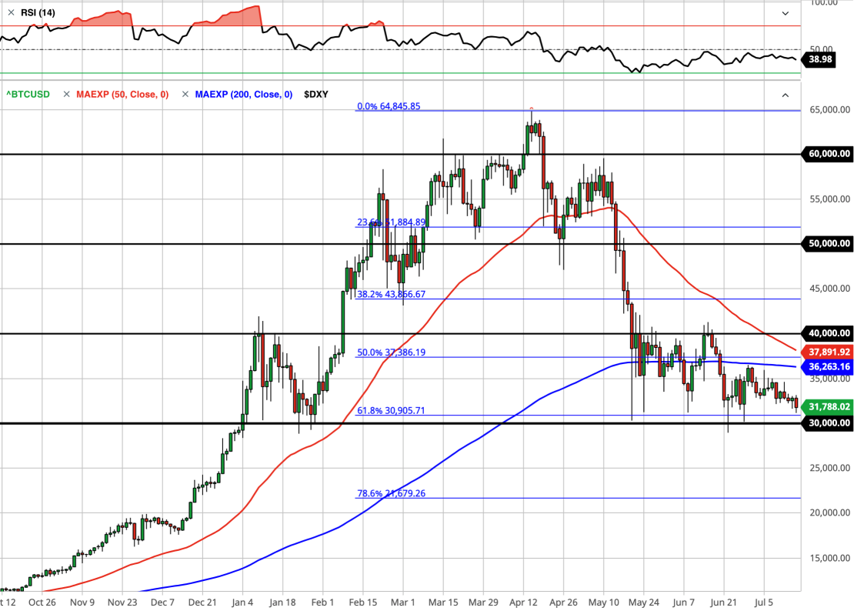854x611 pixels.
Task: Click the 15,000.00 price axis label
Action: [829, 558]
